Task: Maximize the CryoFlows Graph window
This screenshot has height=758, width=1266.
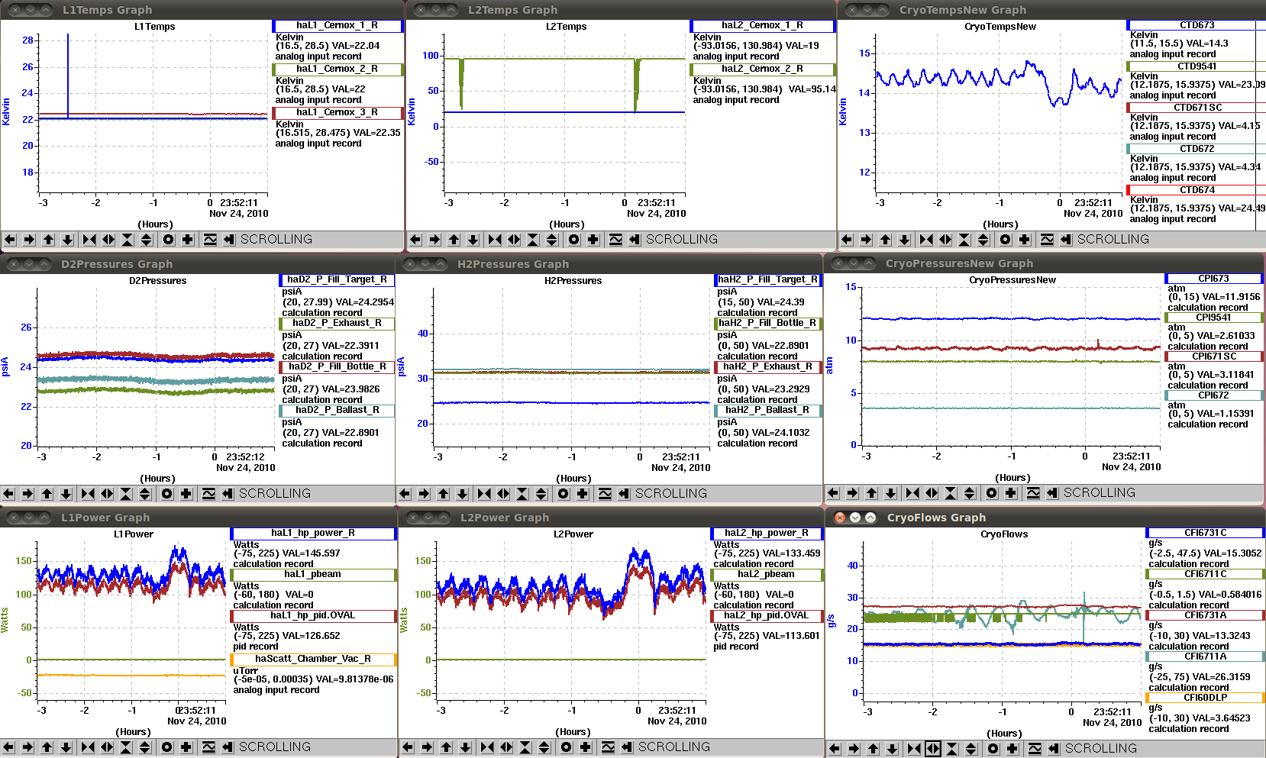Action: pyautogui.click(x=870, y=518)
